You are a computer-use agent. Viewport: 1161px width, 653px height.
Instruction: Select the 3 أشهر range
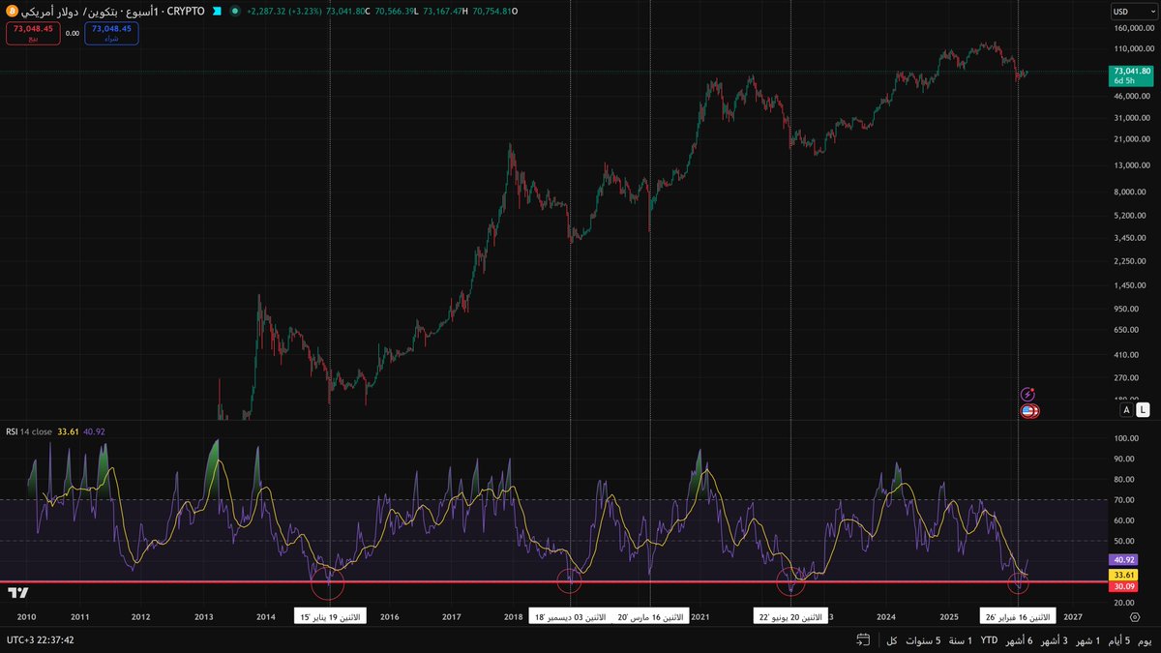[1053, 640]
